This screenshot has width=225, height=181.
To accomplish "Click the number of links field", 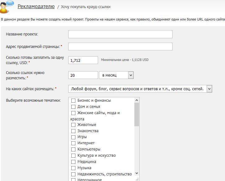I will coord(83,75).
